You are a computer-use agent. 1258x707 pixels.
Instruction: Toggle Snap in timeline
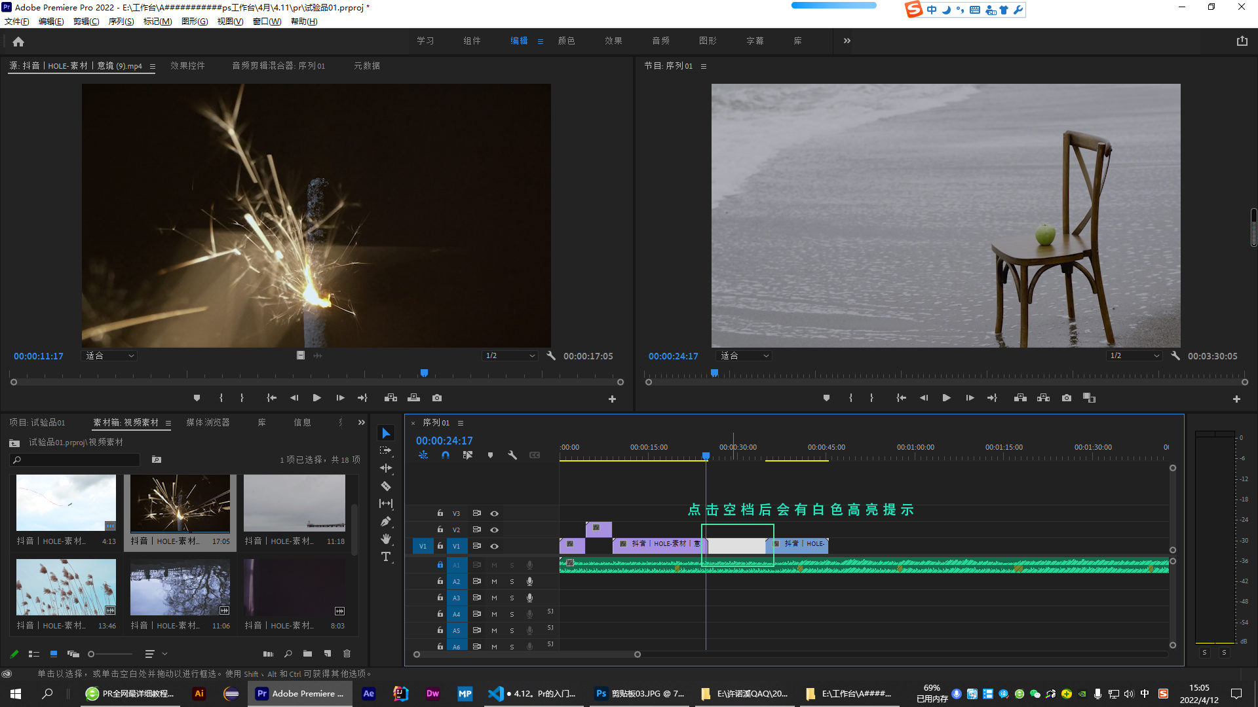(x=446, y=455)
